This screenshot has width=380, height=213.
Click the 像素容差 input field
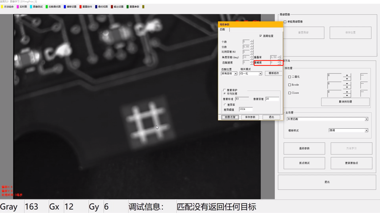point(272,99)
